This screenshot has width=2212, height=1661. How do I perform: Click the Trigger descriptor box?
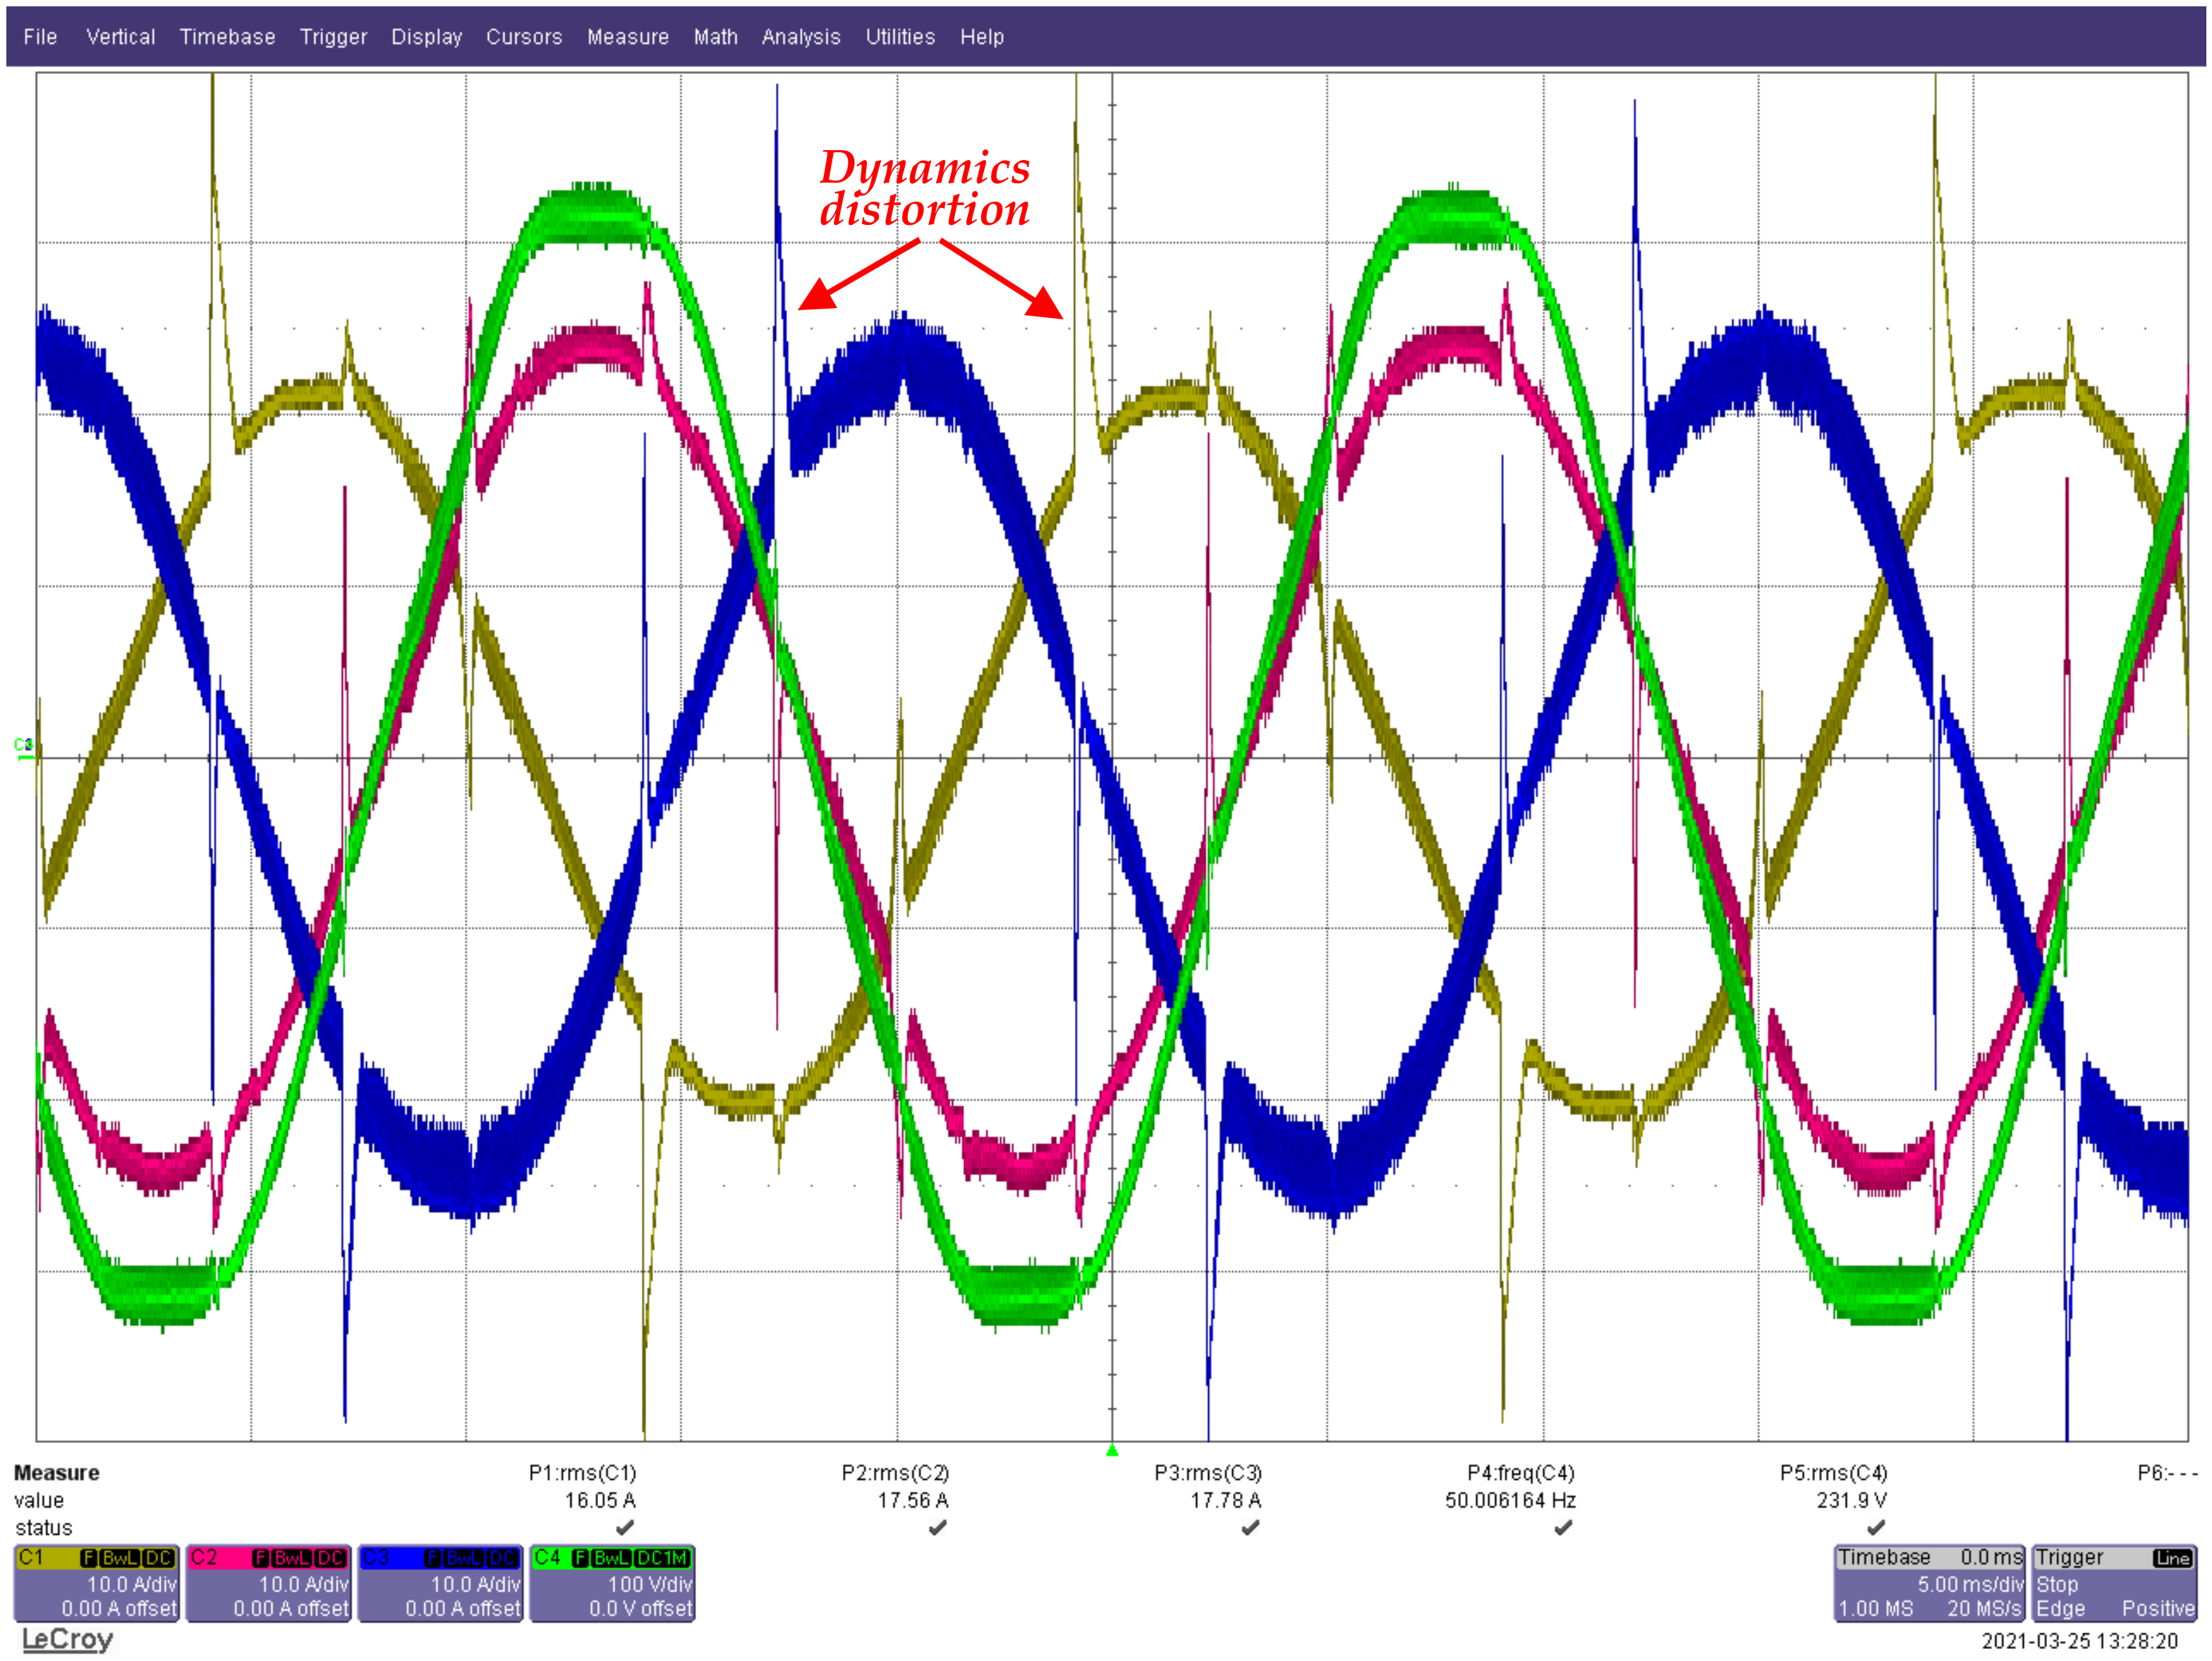click(x=2114, y=1583)
